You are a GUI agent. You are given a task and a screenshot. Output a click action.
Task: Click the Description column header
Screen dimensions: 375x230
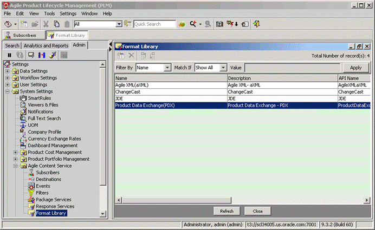tap(282, 78)
